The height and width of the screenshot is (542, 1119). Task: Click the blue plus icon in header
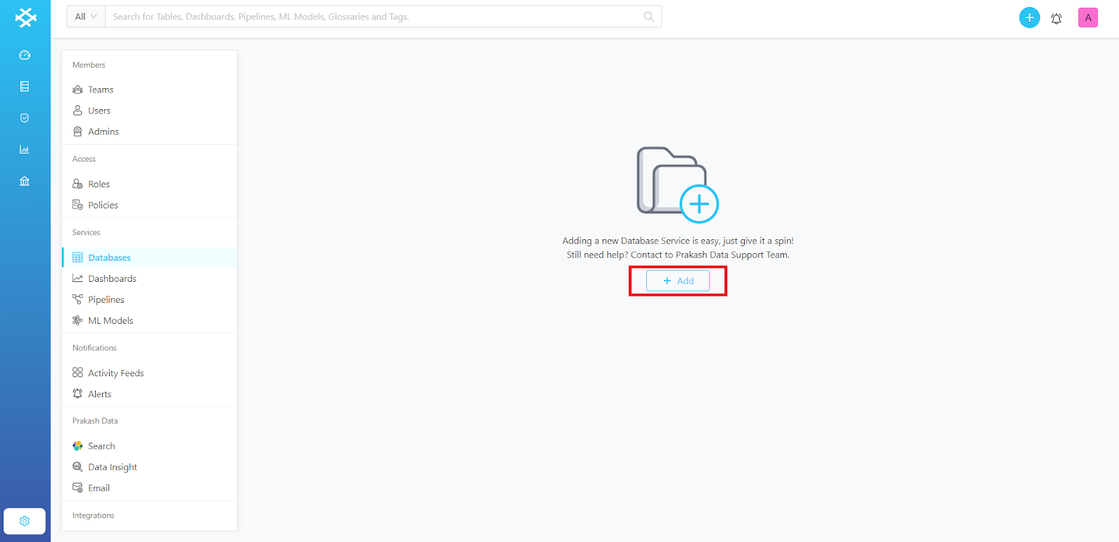pyautogui.click(x=1029, y=17)
